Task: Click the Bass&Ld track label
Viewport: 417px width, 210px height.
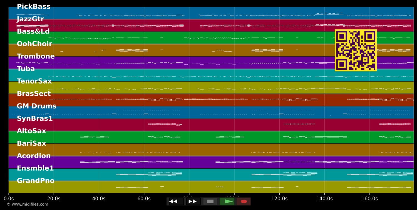Action: pos(33,32)
